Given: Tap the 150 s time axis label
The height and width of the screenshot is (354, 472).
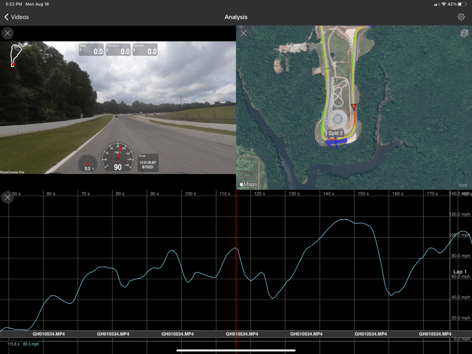Looking at the screenshot, I should point(363,194).
